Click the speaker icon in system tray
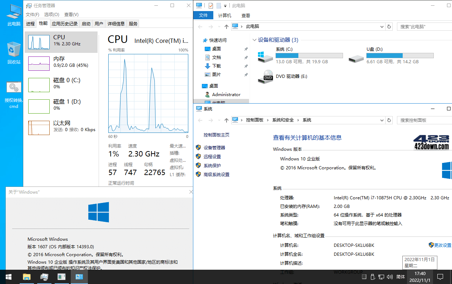Image resolution: width=452 pixels, height=284 pixels. (389, 276)
